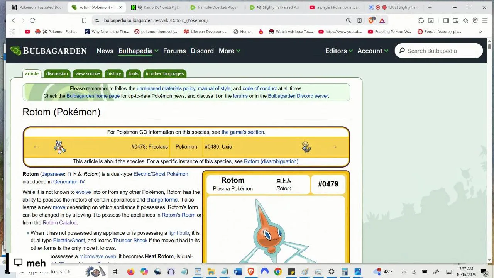Open the Rotom (disambiguation) link

click(271, 162)
